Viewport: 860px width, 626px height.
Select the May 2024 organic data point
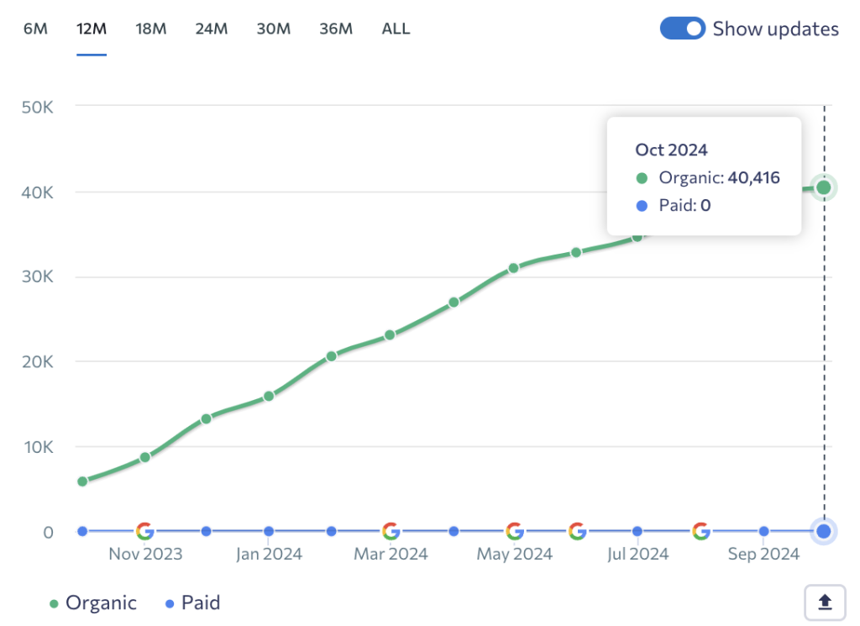click(x=514, y=268)
